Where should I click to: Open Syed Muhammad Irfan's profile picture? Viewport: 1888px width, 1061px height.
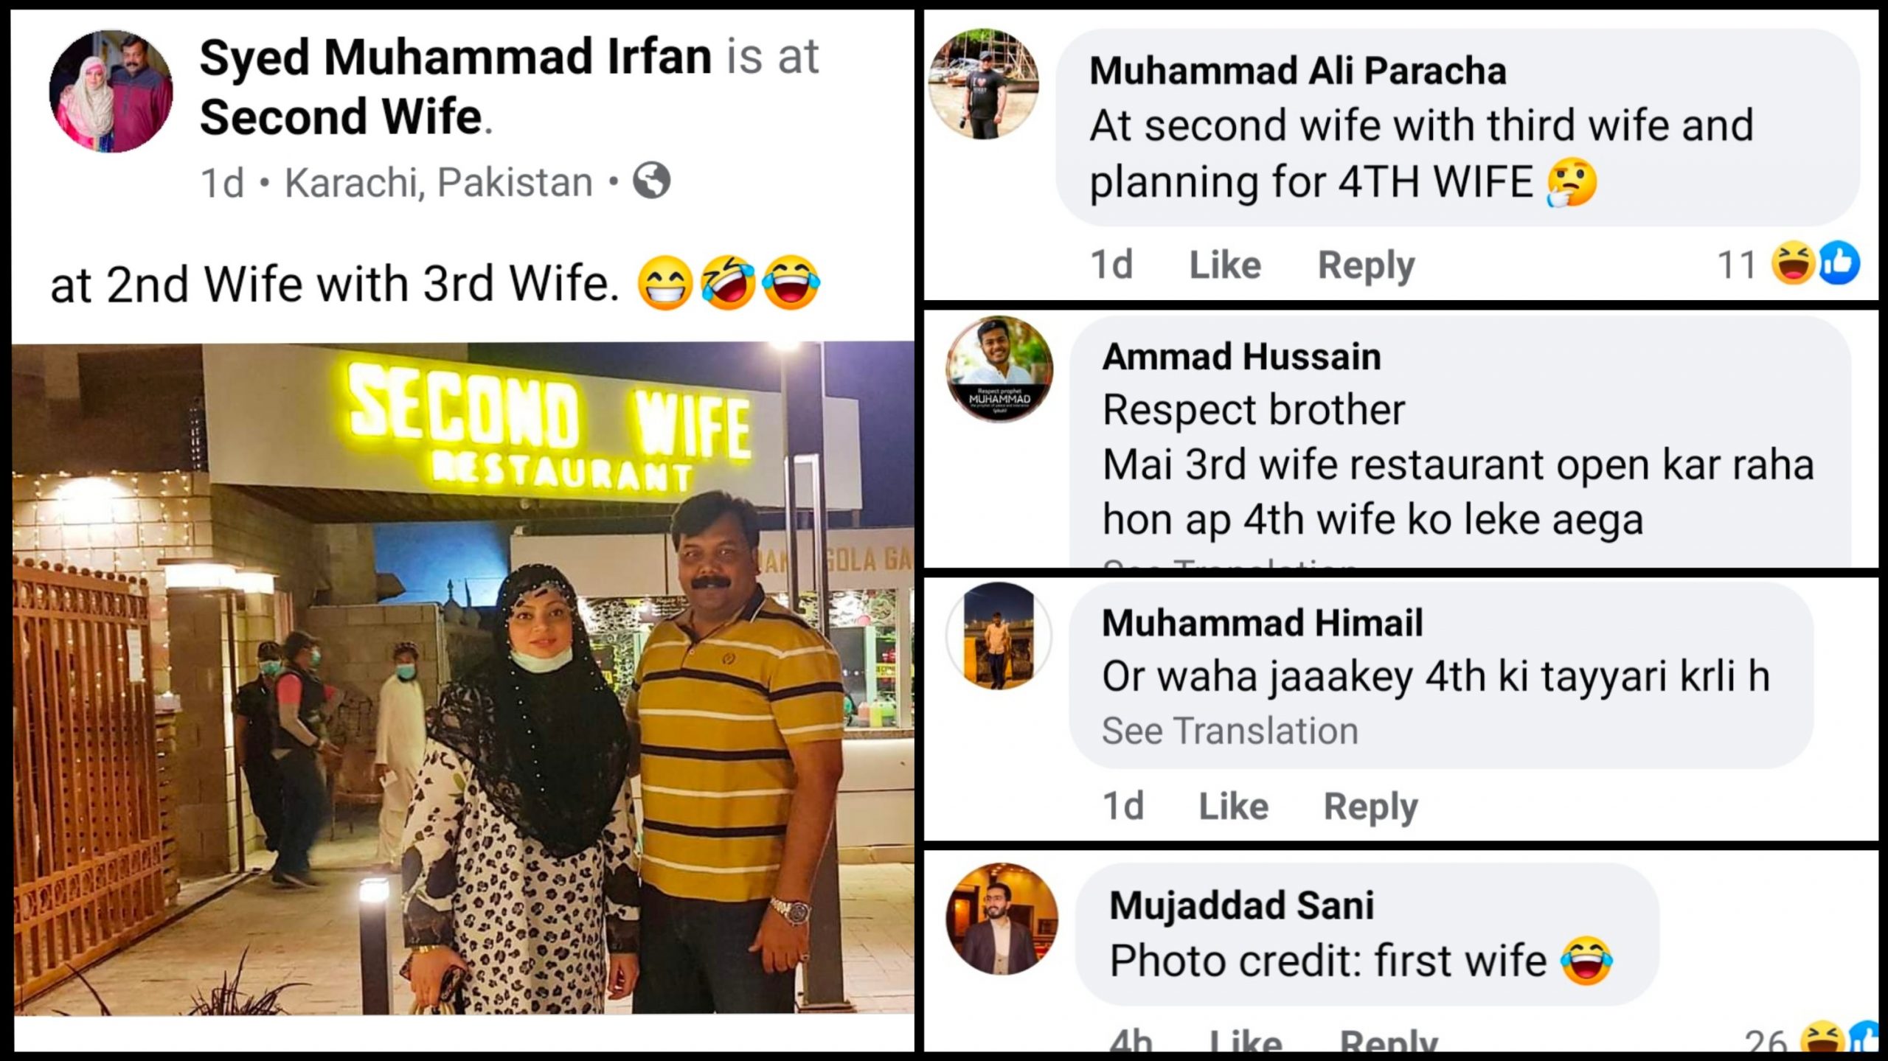coord(111,91)
